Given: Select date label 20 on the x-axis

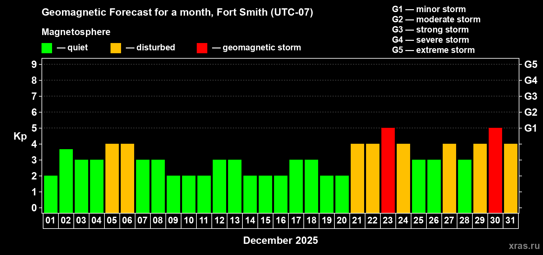Looking at the screenshot, I should pyautogui.click(x=342, y=221).
